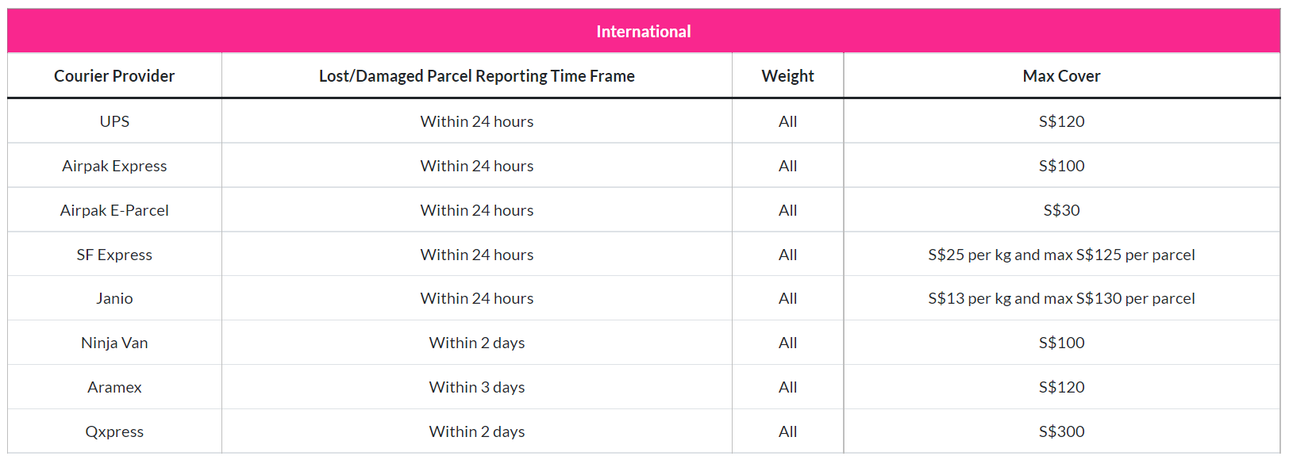Viewport: 1289px width, 460px height.
Task: Select the Aramex courier name
Action: pos(114,387)
